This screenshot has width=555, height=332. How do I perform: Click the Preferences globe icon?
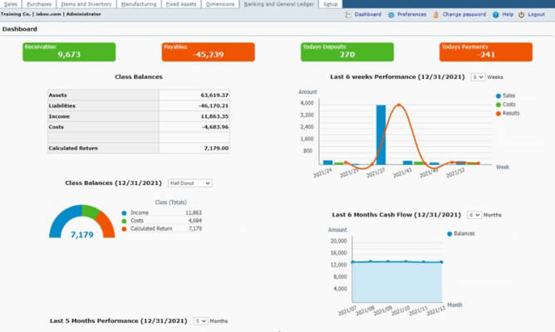tap(391, 15)
